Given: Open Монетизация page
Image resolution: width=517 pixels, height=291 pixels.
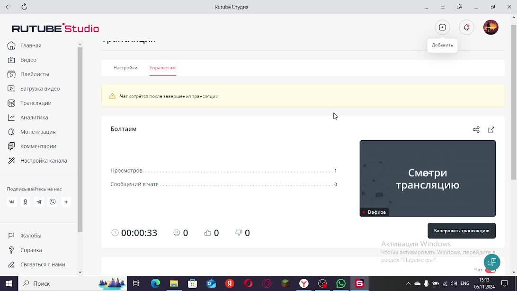Looking at the screenshot, I should [38, 132].
